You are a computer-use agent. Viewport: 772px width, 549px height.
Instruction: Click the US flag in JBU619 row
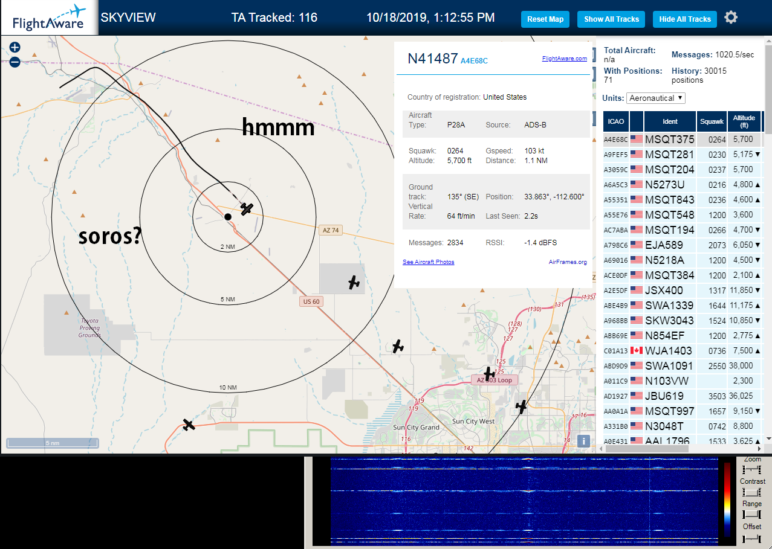(636, 396)
